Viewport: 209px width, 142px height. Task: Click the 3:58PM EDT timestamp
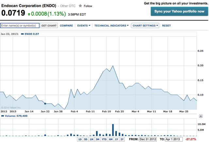pos(77,14)
